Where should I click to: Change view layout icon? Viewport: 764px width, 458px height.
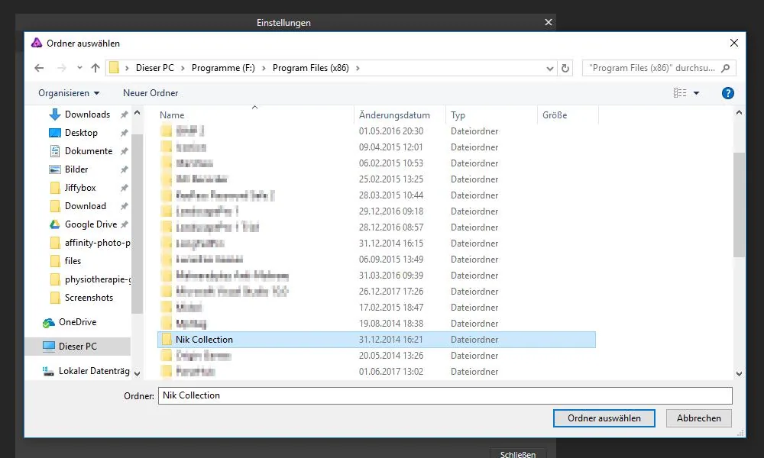[x=680, y=93]
